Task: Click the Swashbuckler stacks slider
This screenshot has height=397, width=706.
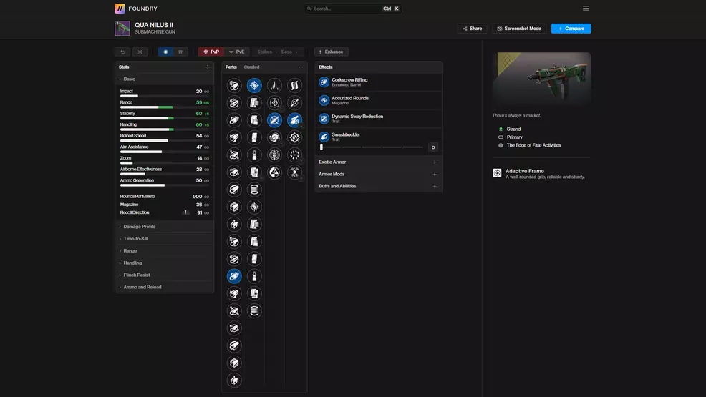Action: point(372,147)
